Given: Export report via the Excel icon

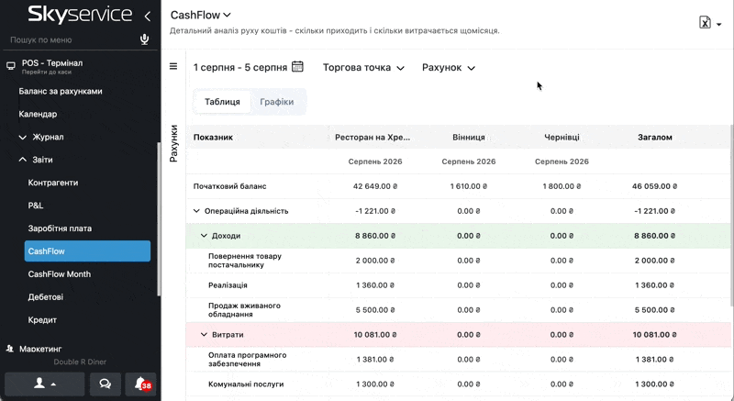Looking at the screenshot, I should (705, 22).
